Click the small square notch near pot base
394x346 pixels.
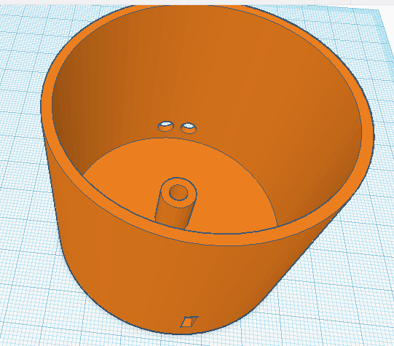pyautogui.click(x=189, y=322)
